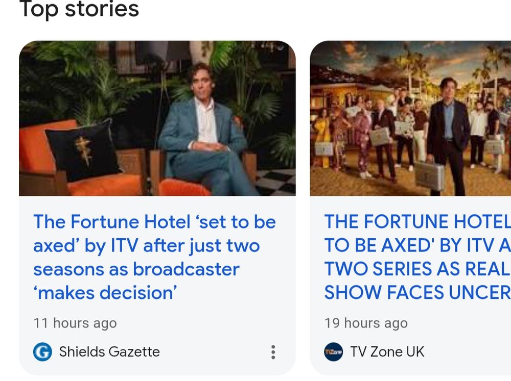This screenshot has height=381, width=511.
Task: Open the seated man in armchair thumbnail
Action: pyautogui.click(x=157, y=118)
